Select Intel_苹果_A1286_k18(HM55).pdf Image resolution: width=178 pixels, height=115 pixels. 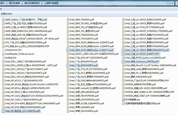(87, 104)
